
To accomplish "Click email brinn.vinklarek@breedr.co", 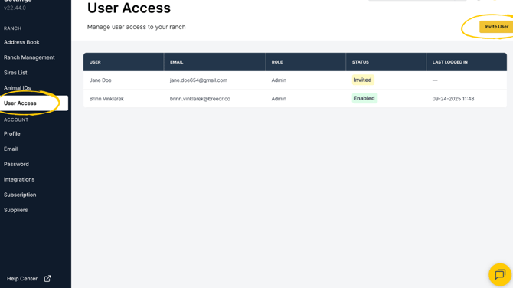I will point(200,99).
